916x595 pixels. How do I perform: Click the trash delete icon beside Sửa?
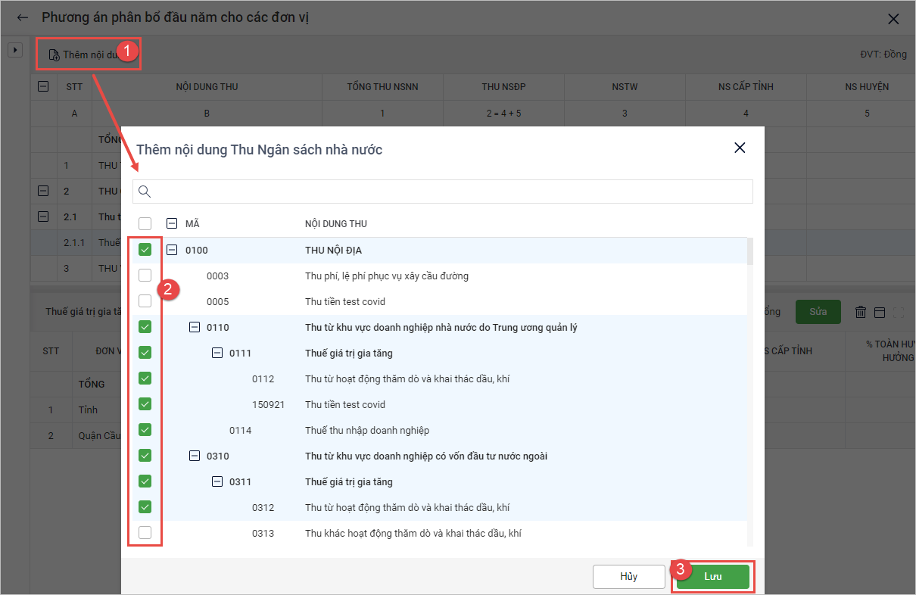[x=860, y=312]
